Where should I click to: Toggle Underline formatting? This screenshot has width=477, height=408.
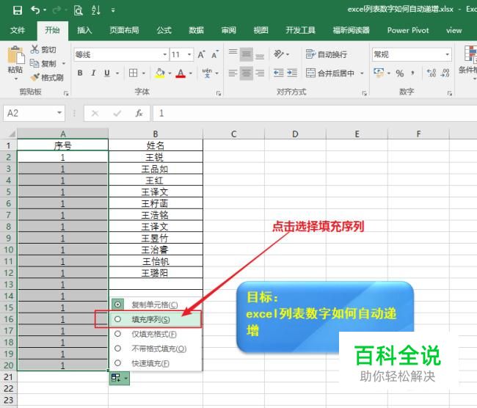click(107, 73)
